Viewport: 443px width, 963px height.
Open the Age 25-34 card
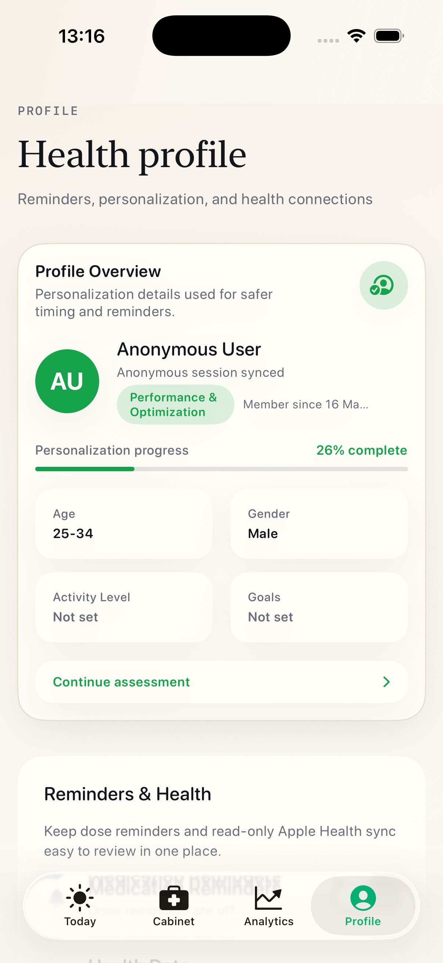[124, 524]
